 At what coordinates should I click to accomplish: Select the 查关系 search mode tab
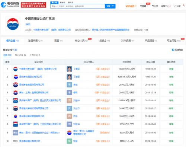71,3
